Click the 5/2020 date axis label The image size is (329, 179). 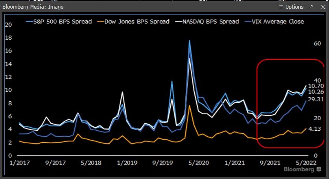198,163
